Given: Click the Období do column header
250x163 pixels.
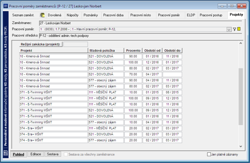Looking at the screenshot, I should point(172,50).
